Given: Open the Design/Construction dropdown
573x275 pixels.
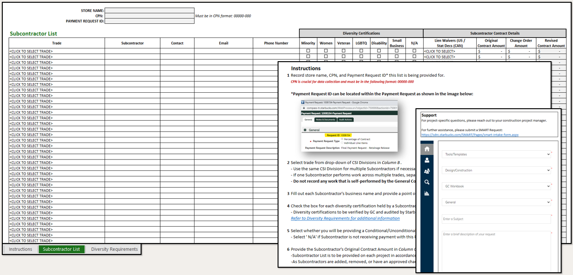Looking at the screenshot, I should [x=496, y=170].
